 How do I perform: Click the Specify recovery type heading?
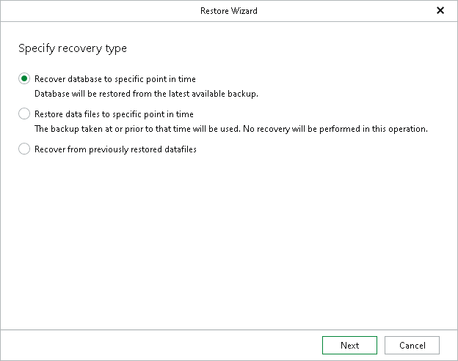(73, 48)
